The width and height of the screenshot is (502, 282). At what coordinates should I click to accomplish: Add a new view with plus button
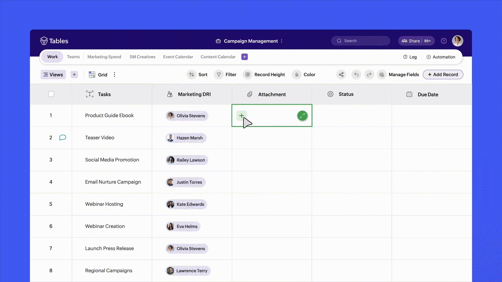pos(74,75)
